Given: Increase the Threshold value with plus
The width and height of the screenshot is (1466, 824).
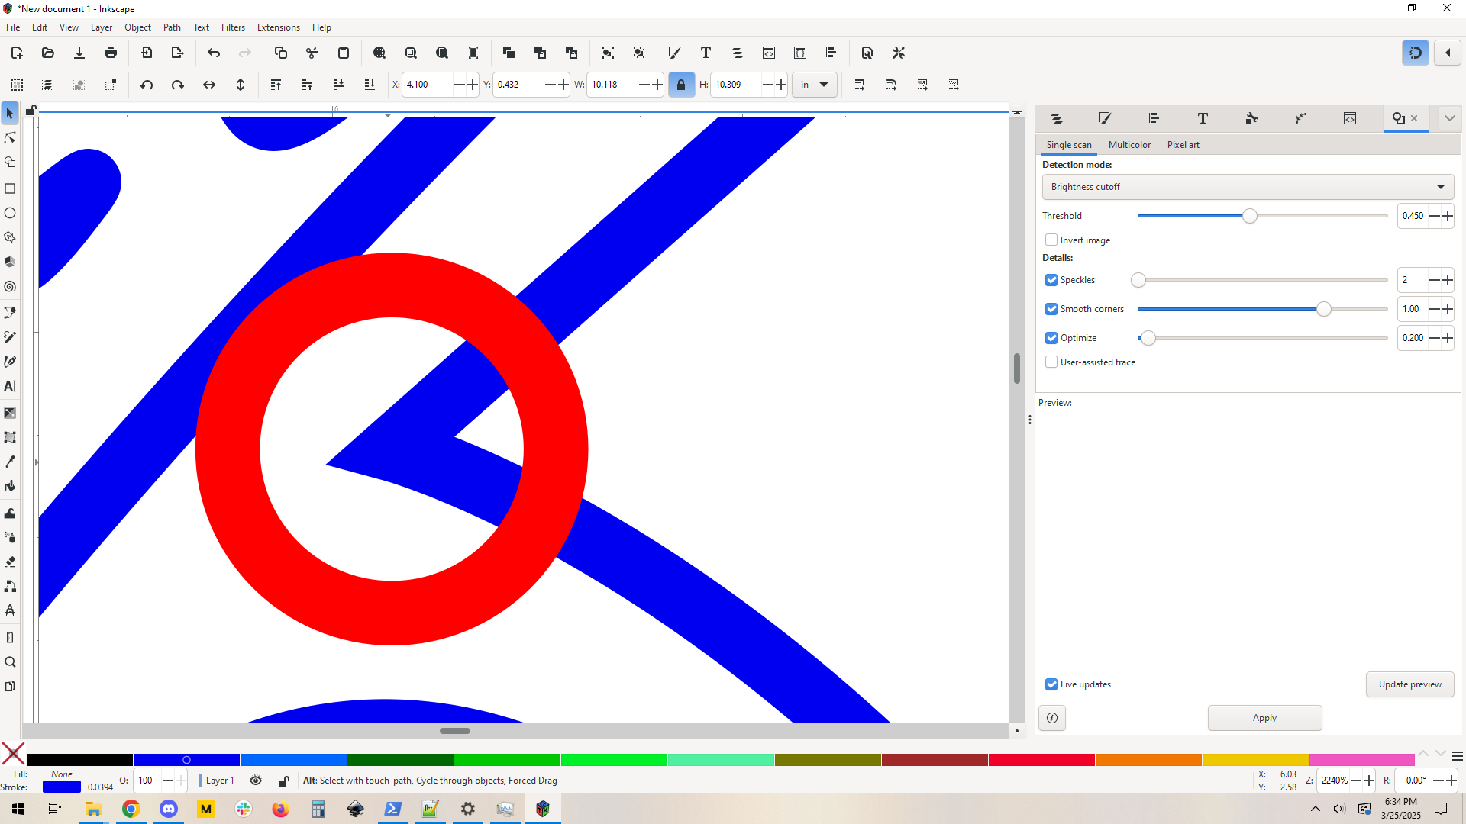Looking at the screenshot, I should pos(1448,216).
